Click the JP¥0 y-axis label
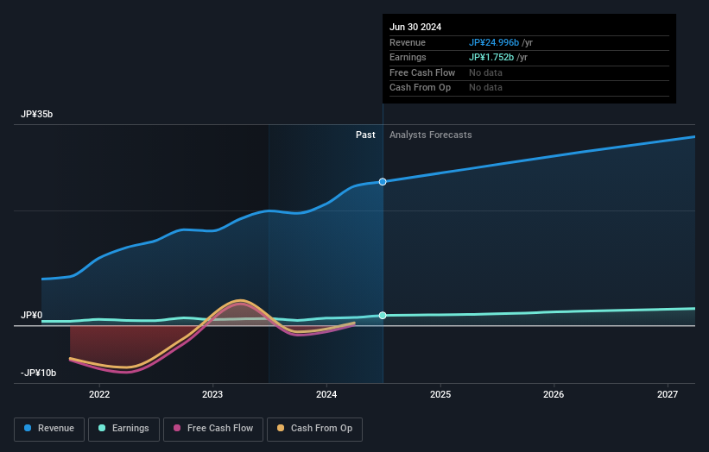This screenshot has width=709, height=452. pyautogui.click(x=32, y=315)
